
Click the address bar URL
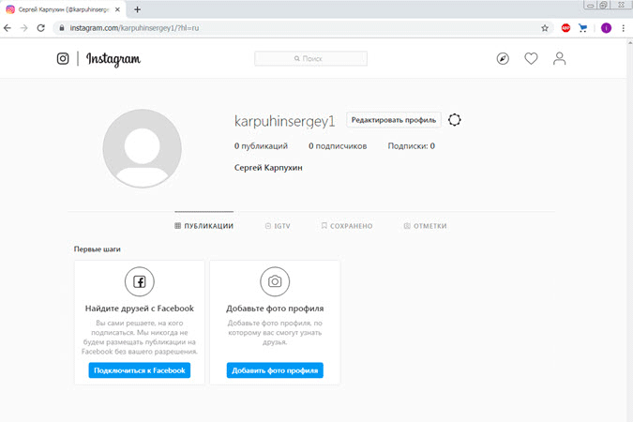click(134, 28)
